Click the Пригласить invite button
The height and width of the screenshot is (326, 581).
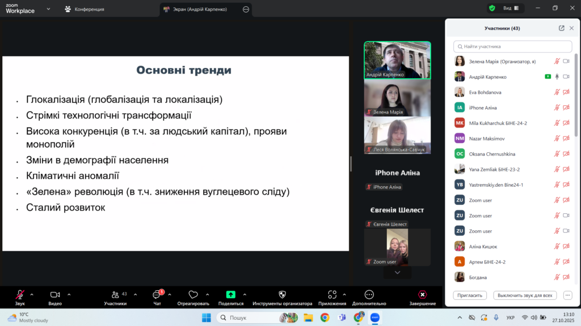tap(470, 295)
